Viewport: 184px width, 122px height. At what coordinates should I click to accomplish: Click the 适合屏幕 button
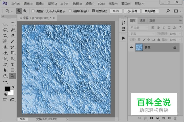[x=132, y=11]
